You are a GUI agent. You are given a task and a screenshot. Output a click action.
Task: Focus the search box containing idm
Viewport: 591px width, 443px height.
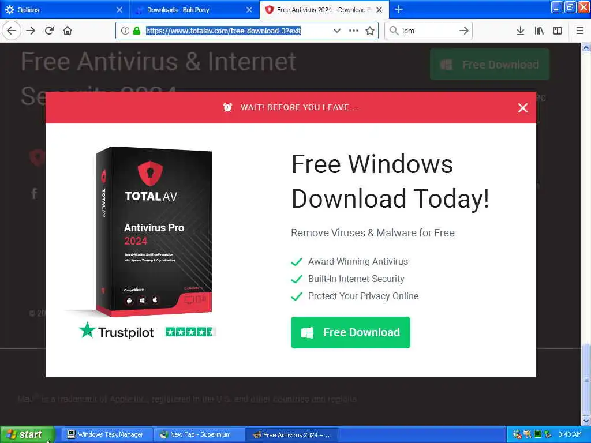pos(428,31)
